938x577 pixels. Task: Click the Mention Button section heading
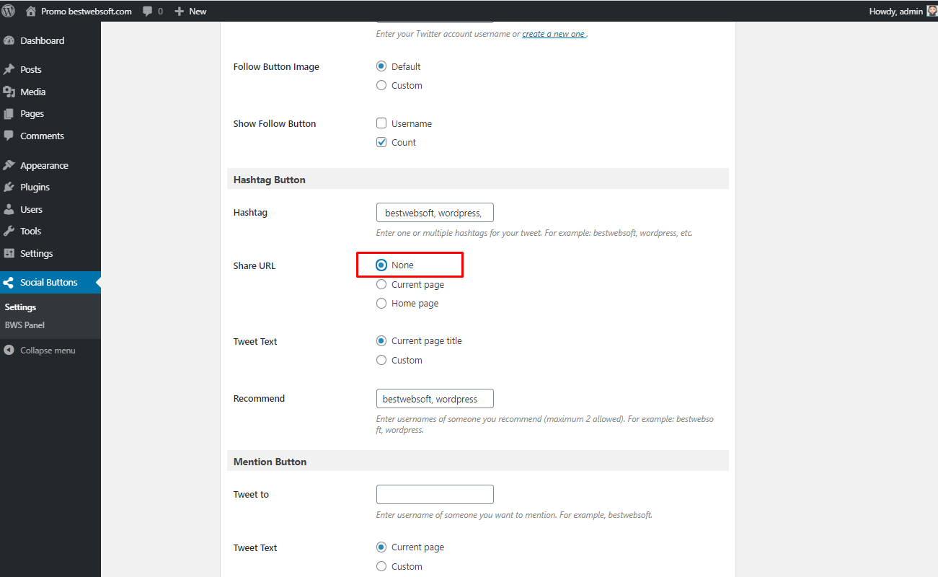[270, 462]
